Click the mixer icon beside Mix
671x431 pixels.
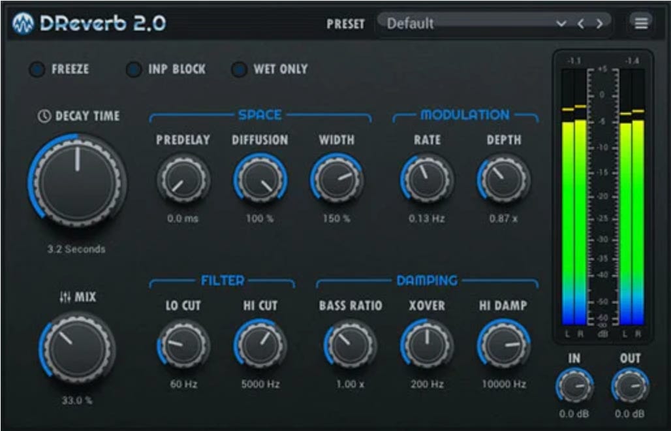65,297
